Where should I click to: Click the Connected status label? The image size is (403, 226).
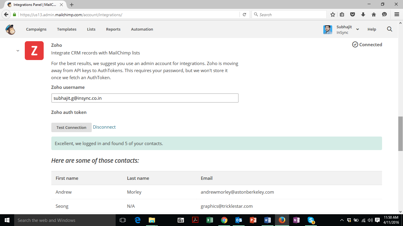click(367, 44)
